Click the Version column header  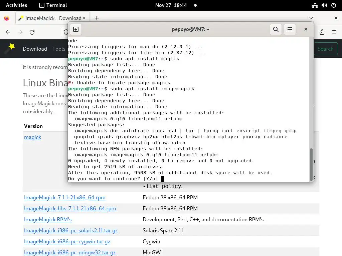tap(33, 126)
